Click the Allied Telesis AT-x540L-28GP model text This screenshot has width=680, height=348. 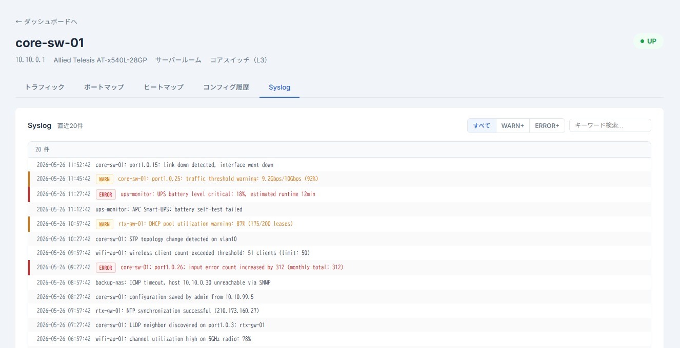click(101, 60)
